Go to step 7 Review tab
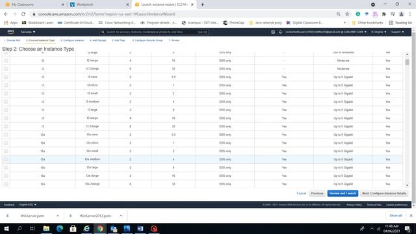The image size is (416, 234). pos(174,40)
